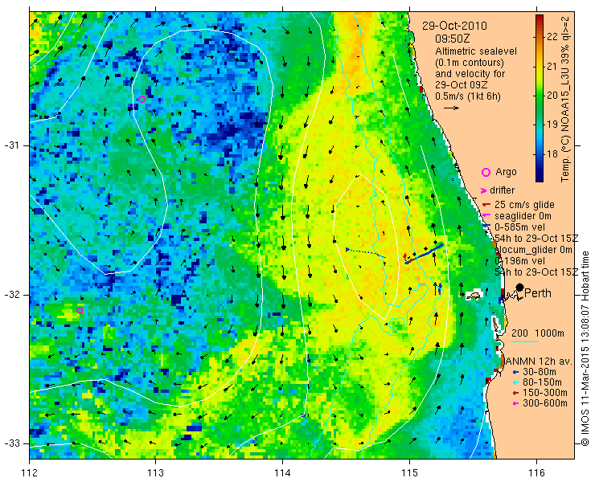The height and width of the screenshot is (482, 595).
Task: Click the temperature color bar legend
Action: (540, 98)
